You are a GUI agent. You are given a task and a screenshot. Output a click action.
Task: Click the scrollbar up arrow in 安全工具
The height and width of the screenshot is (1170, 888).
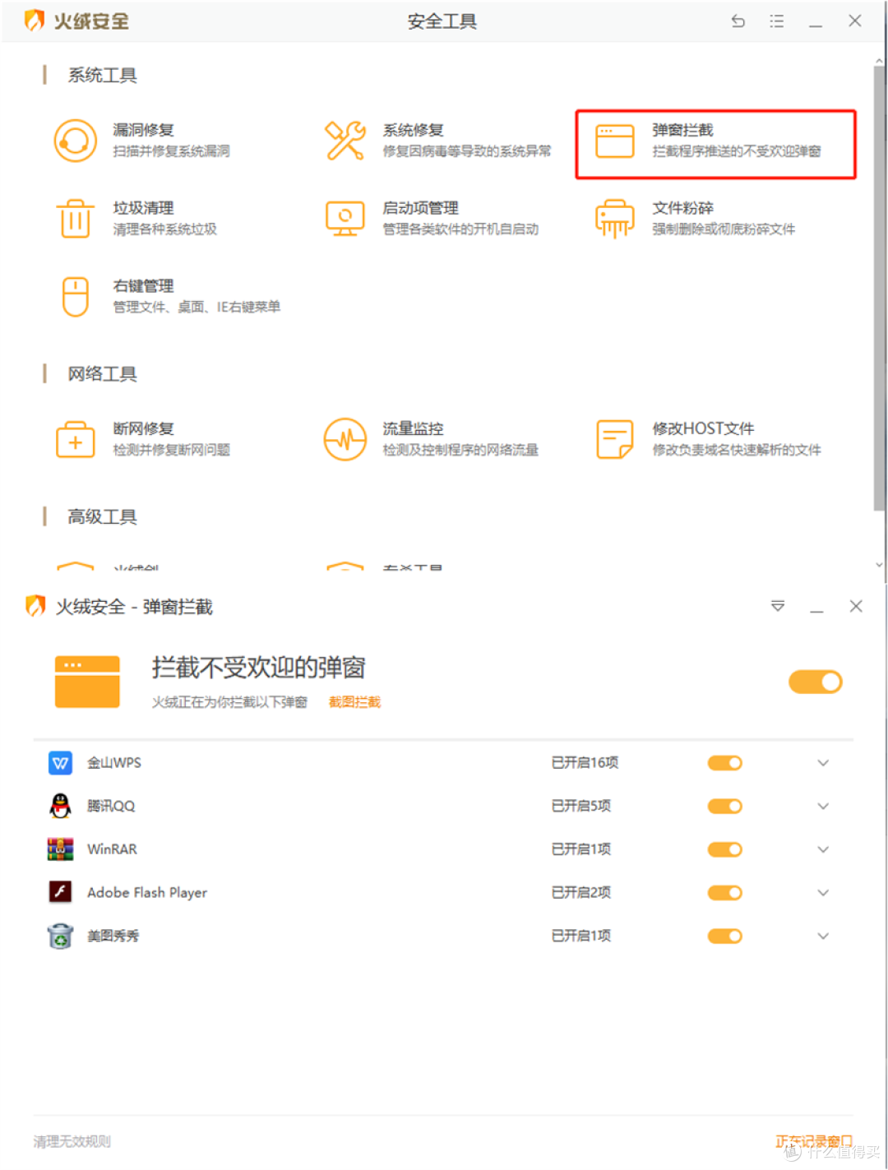pos(879,60)
